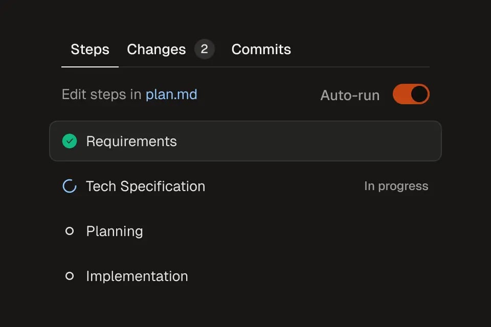The width and height of the screenshot is (491, 327).
Task: Click the Changes count badge showing 2
Action: coord(205,50)
